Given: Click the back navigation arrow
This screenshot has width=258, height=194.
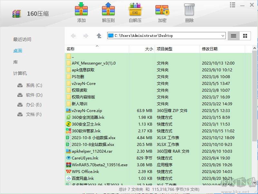Looking at the screenshot, I should pos(73,36).
